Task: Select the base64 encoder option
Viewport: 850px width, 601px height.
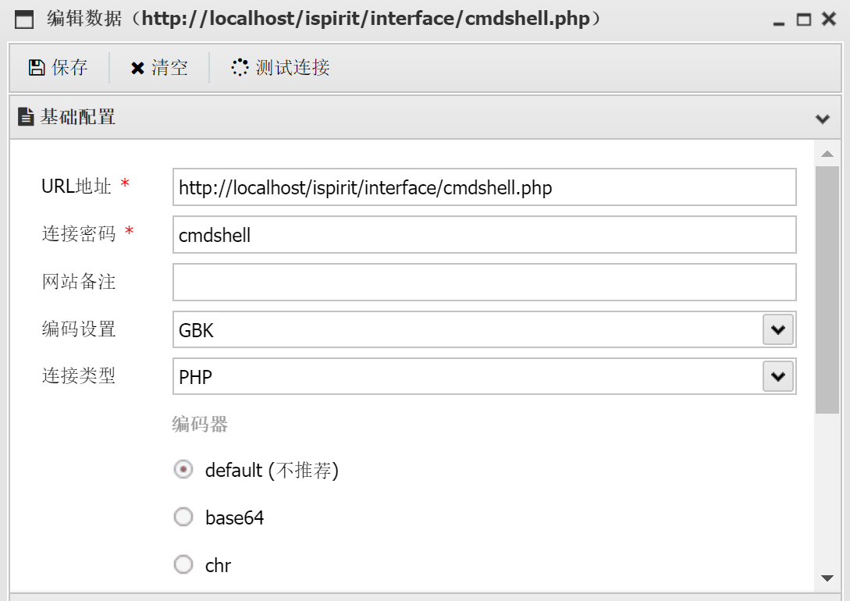Action: (183, 517)
